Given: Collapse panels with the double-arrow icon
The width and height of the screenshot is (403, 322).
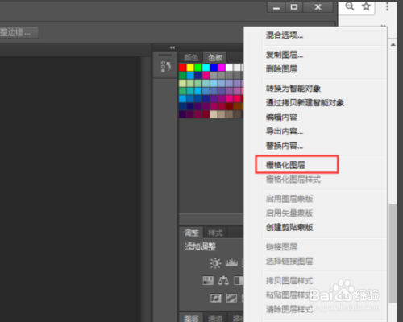Looking at the screenshot, I should pyautogui.click(x=172, y=47).
